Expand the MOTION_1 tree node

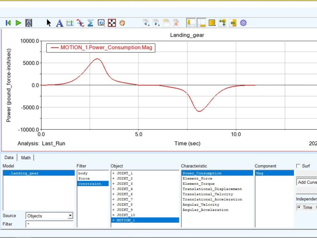coord(113,220)
